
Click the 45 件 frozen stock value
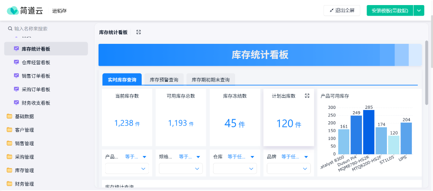click(235, 124)
